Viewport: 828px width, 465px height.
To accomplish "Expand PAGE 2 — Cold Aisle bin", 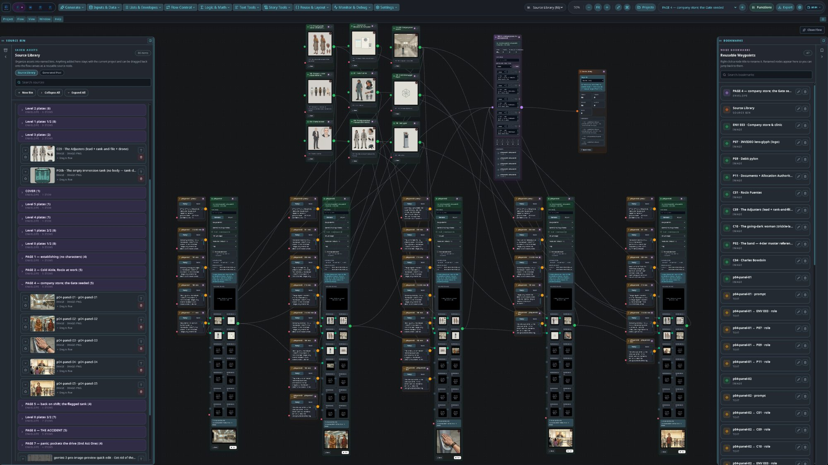I will pos(82,271).
